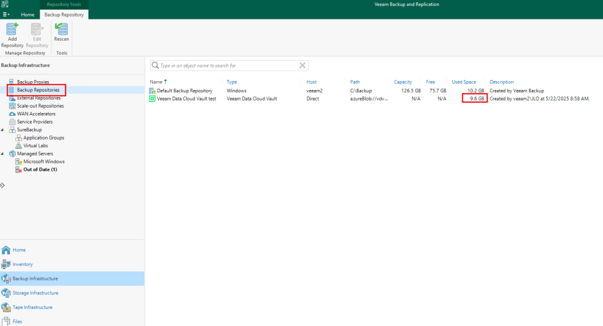Click the veeam2 host cell
The height and width of the screenshot is (326, 603).
click(314, 91)
